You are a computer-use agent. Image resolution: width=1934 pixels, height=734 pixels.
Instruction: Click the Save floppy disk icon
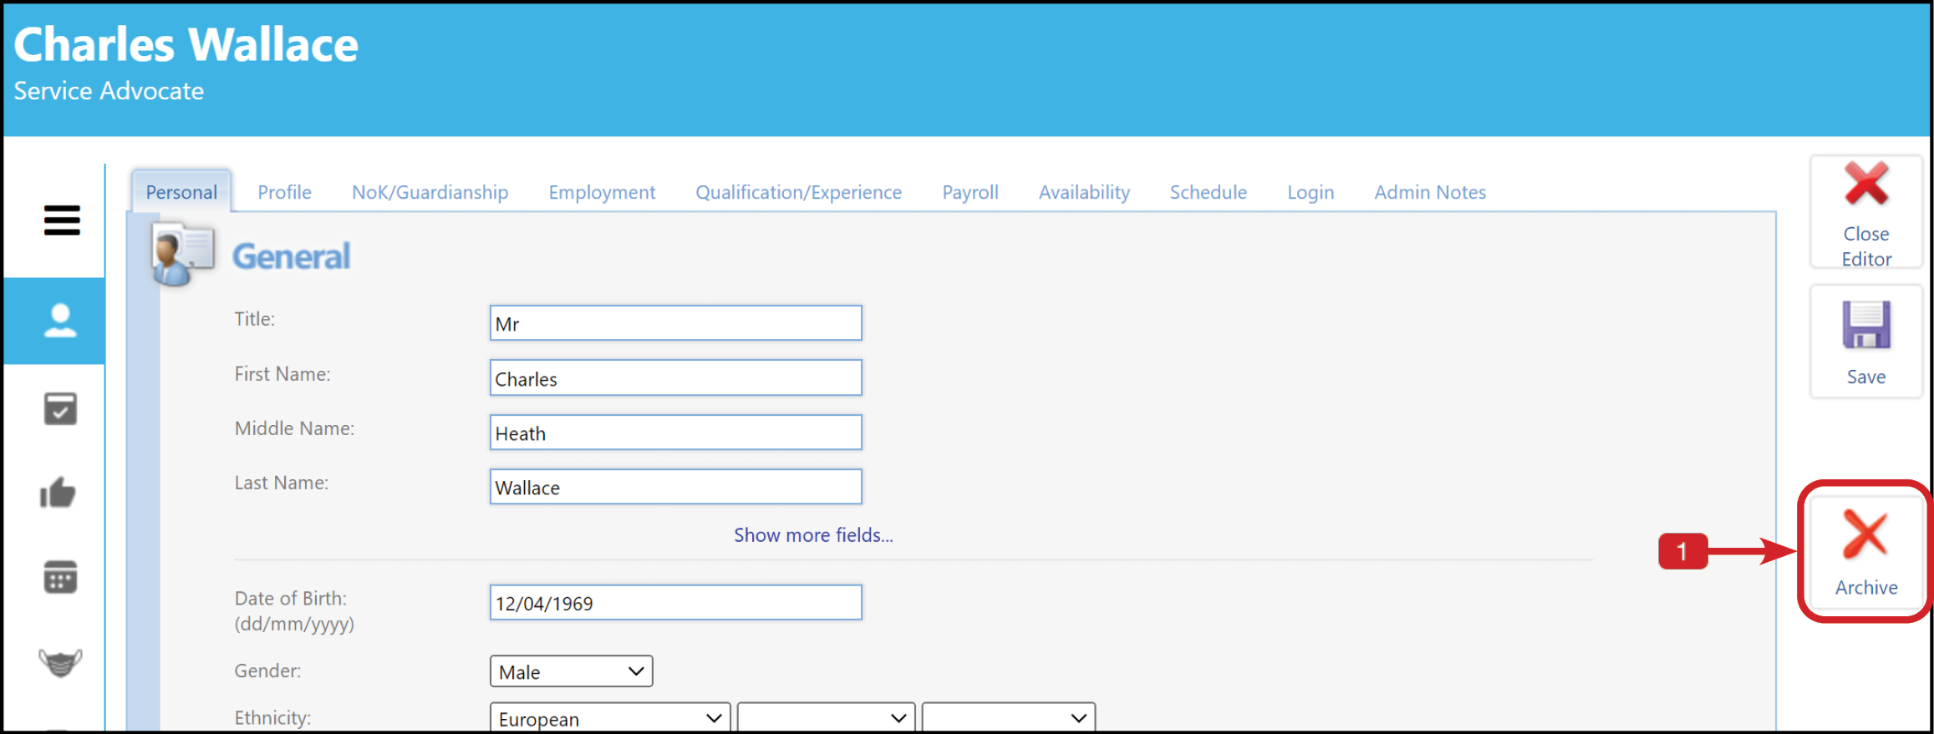[1866, 324]
